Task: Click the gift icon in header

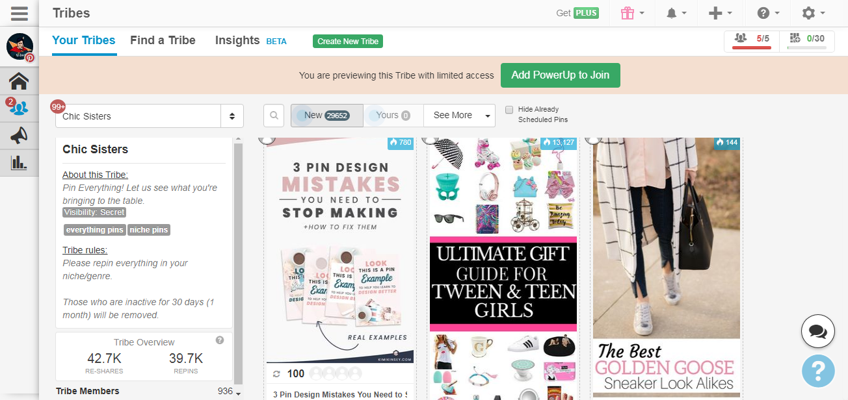Action: [x=628, y=13]
